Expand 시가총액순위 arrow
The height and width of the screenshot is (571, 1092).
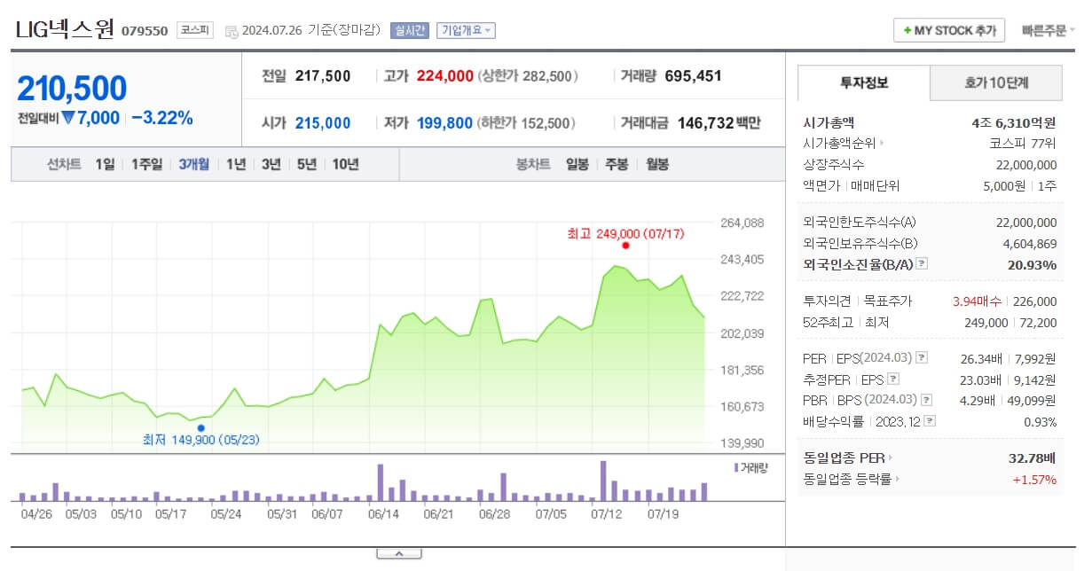click(x=882, y=144)
